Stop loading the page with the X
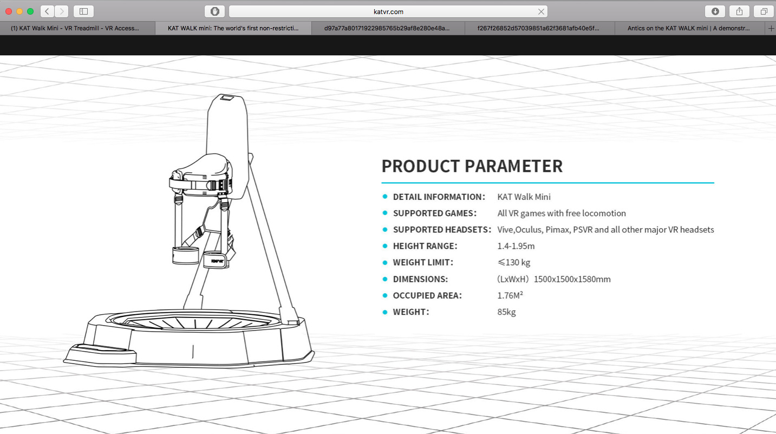Viewport: 776px width, 434px height. coord(541,11)
